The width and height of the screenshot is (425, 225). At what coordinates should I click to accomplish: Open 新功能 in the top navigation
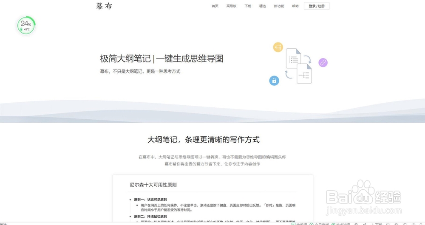pyautogui.click(x=279, y=6)
